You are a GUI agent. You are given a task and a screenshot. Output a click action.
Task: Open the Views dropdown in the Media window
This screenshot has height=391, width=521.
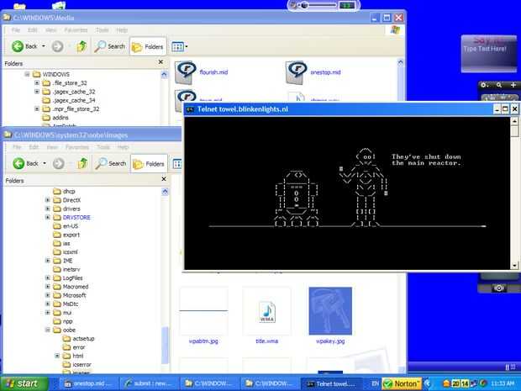point(180,46)
